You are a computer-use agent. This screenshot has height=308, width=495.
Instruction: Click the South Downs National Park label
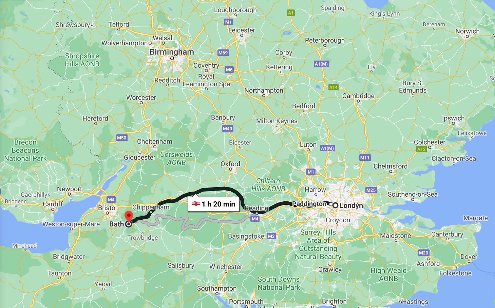click(x=279, y=283)
